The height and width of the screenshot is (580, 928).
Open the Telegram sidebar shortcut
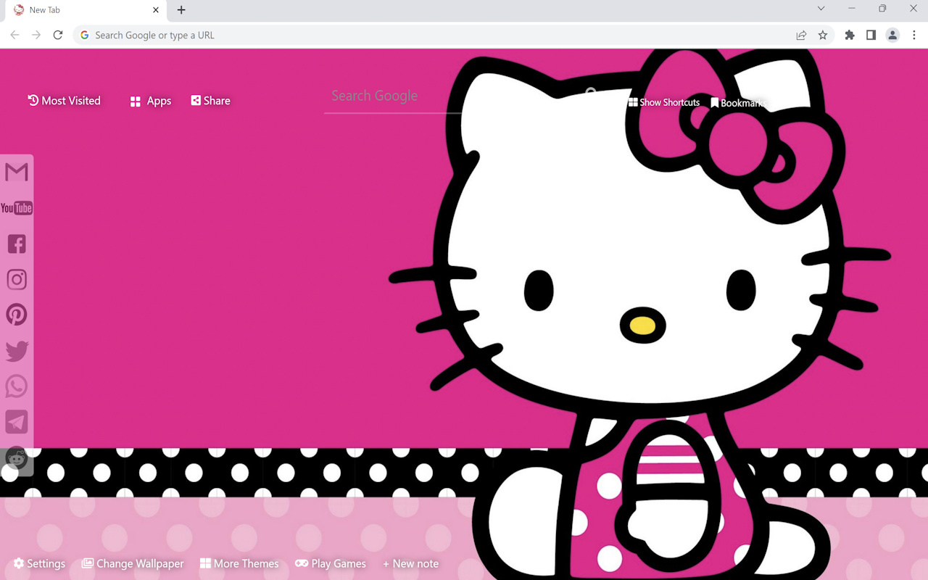click(17, 422)
